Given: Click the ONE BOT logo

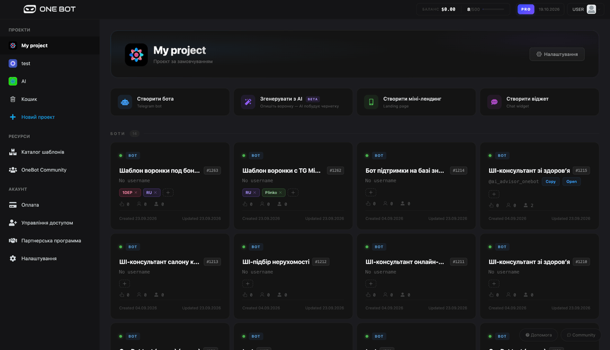Looking at the screenshot, I should [x=49, y=9].
